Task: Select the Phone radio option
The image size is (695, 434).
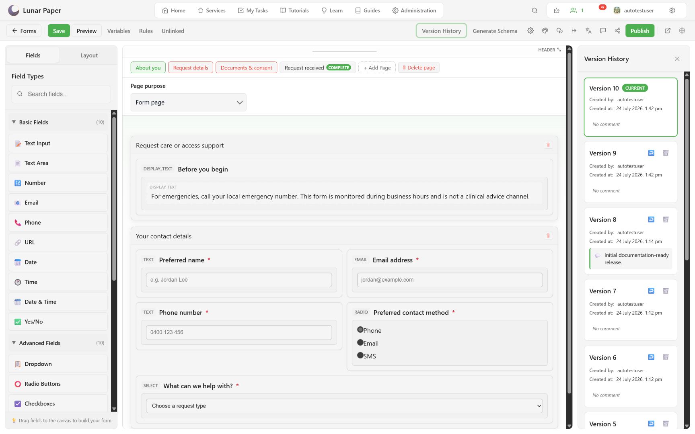Action: click(x=360, y=330)
